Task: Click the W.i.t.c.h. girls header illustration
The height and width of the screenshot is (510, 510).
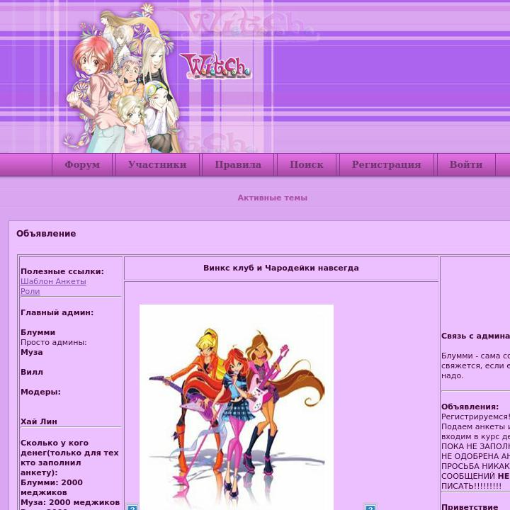Action: point(123,78)
